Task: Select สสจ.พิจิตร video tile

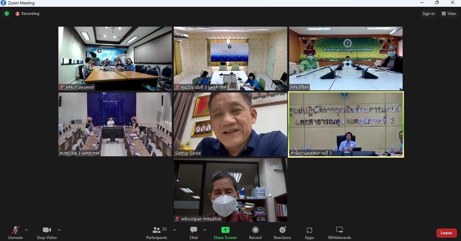Action: click(x=346, y=59)
